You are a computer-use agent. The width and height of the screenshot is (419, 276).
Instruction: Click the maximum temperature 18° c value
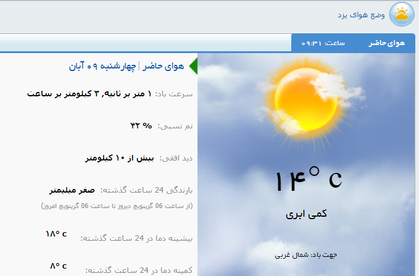[x=56, y=234]
